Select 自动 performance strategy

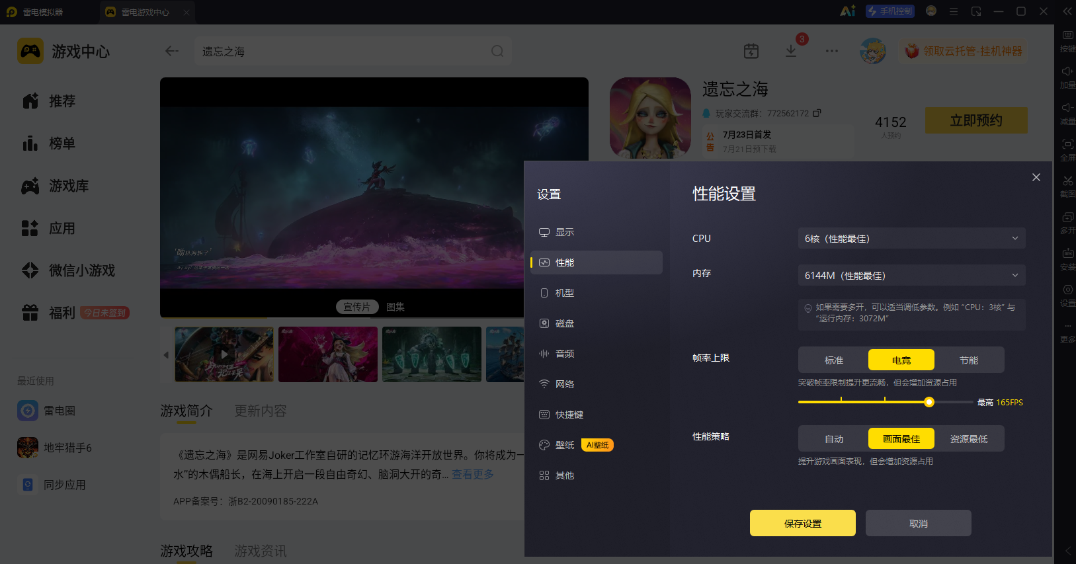pos(834,439)
